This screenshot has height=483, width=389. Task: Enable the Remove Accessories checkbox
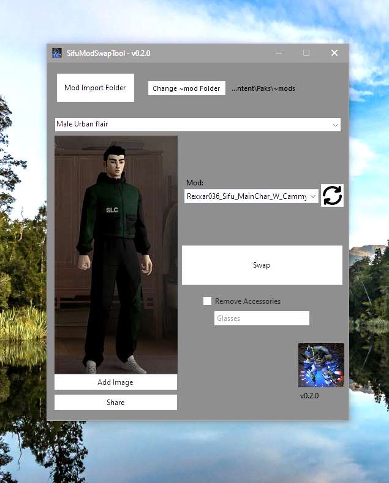click(x=208, y=301)
